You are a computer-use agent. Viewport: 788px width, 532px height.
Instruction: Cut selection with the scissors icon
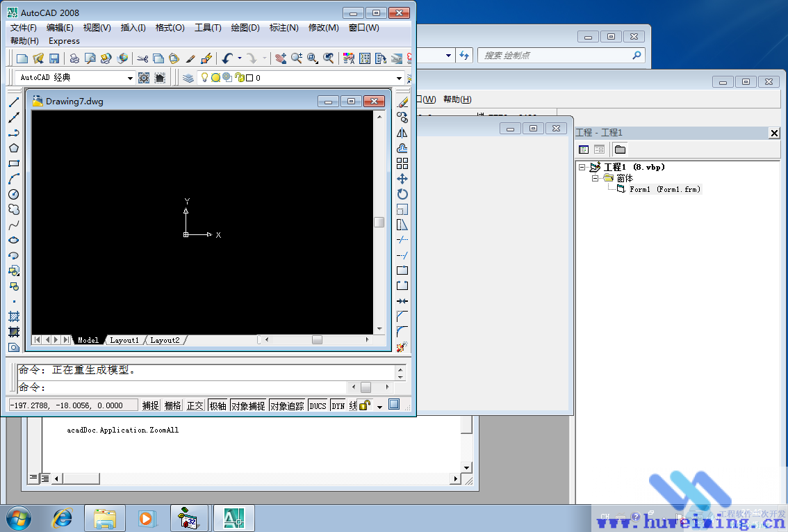142,59
